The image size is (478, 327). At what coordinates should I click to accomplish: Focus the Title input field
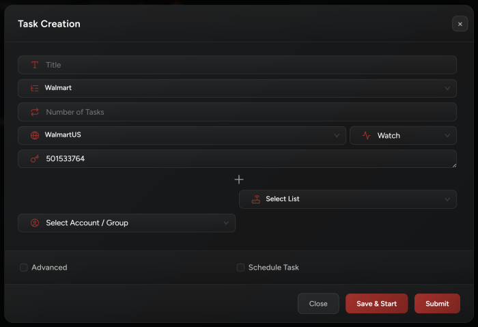point(237,65)
